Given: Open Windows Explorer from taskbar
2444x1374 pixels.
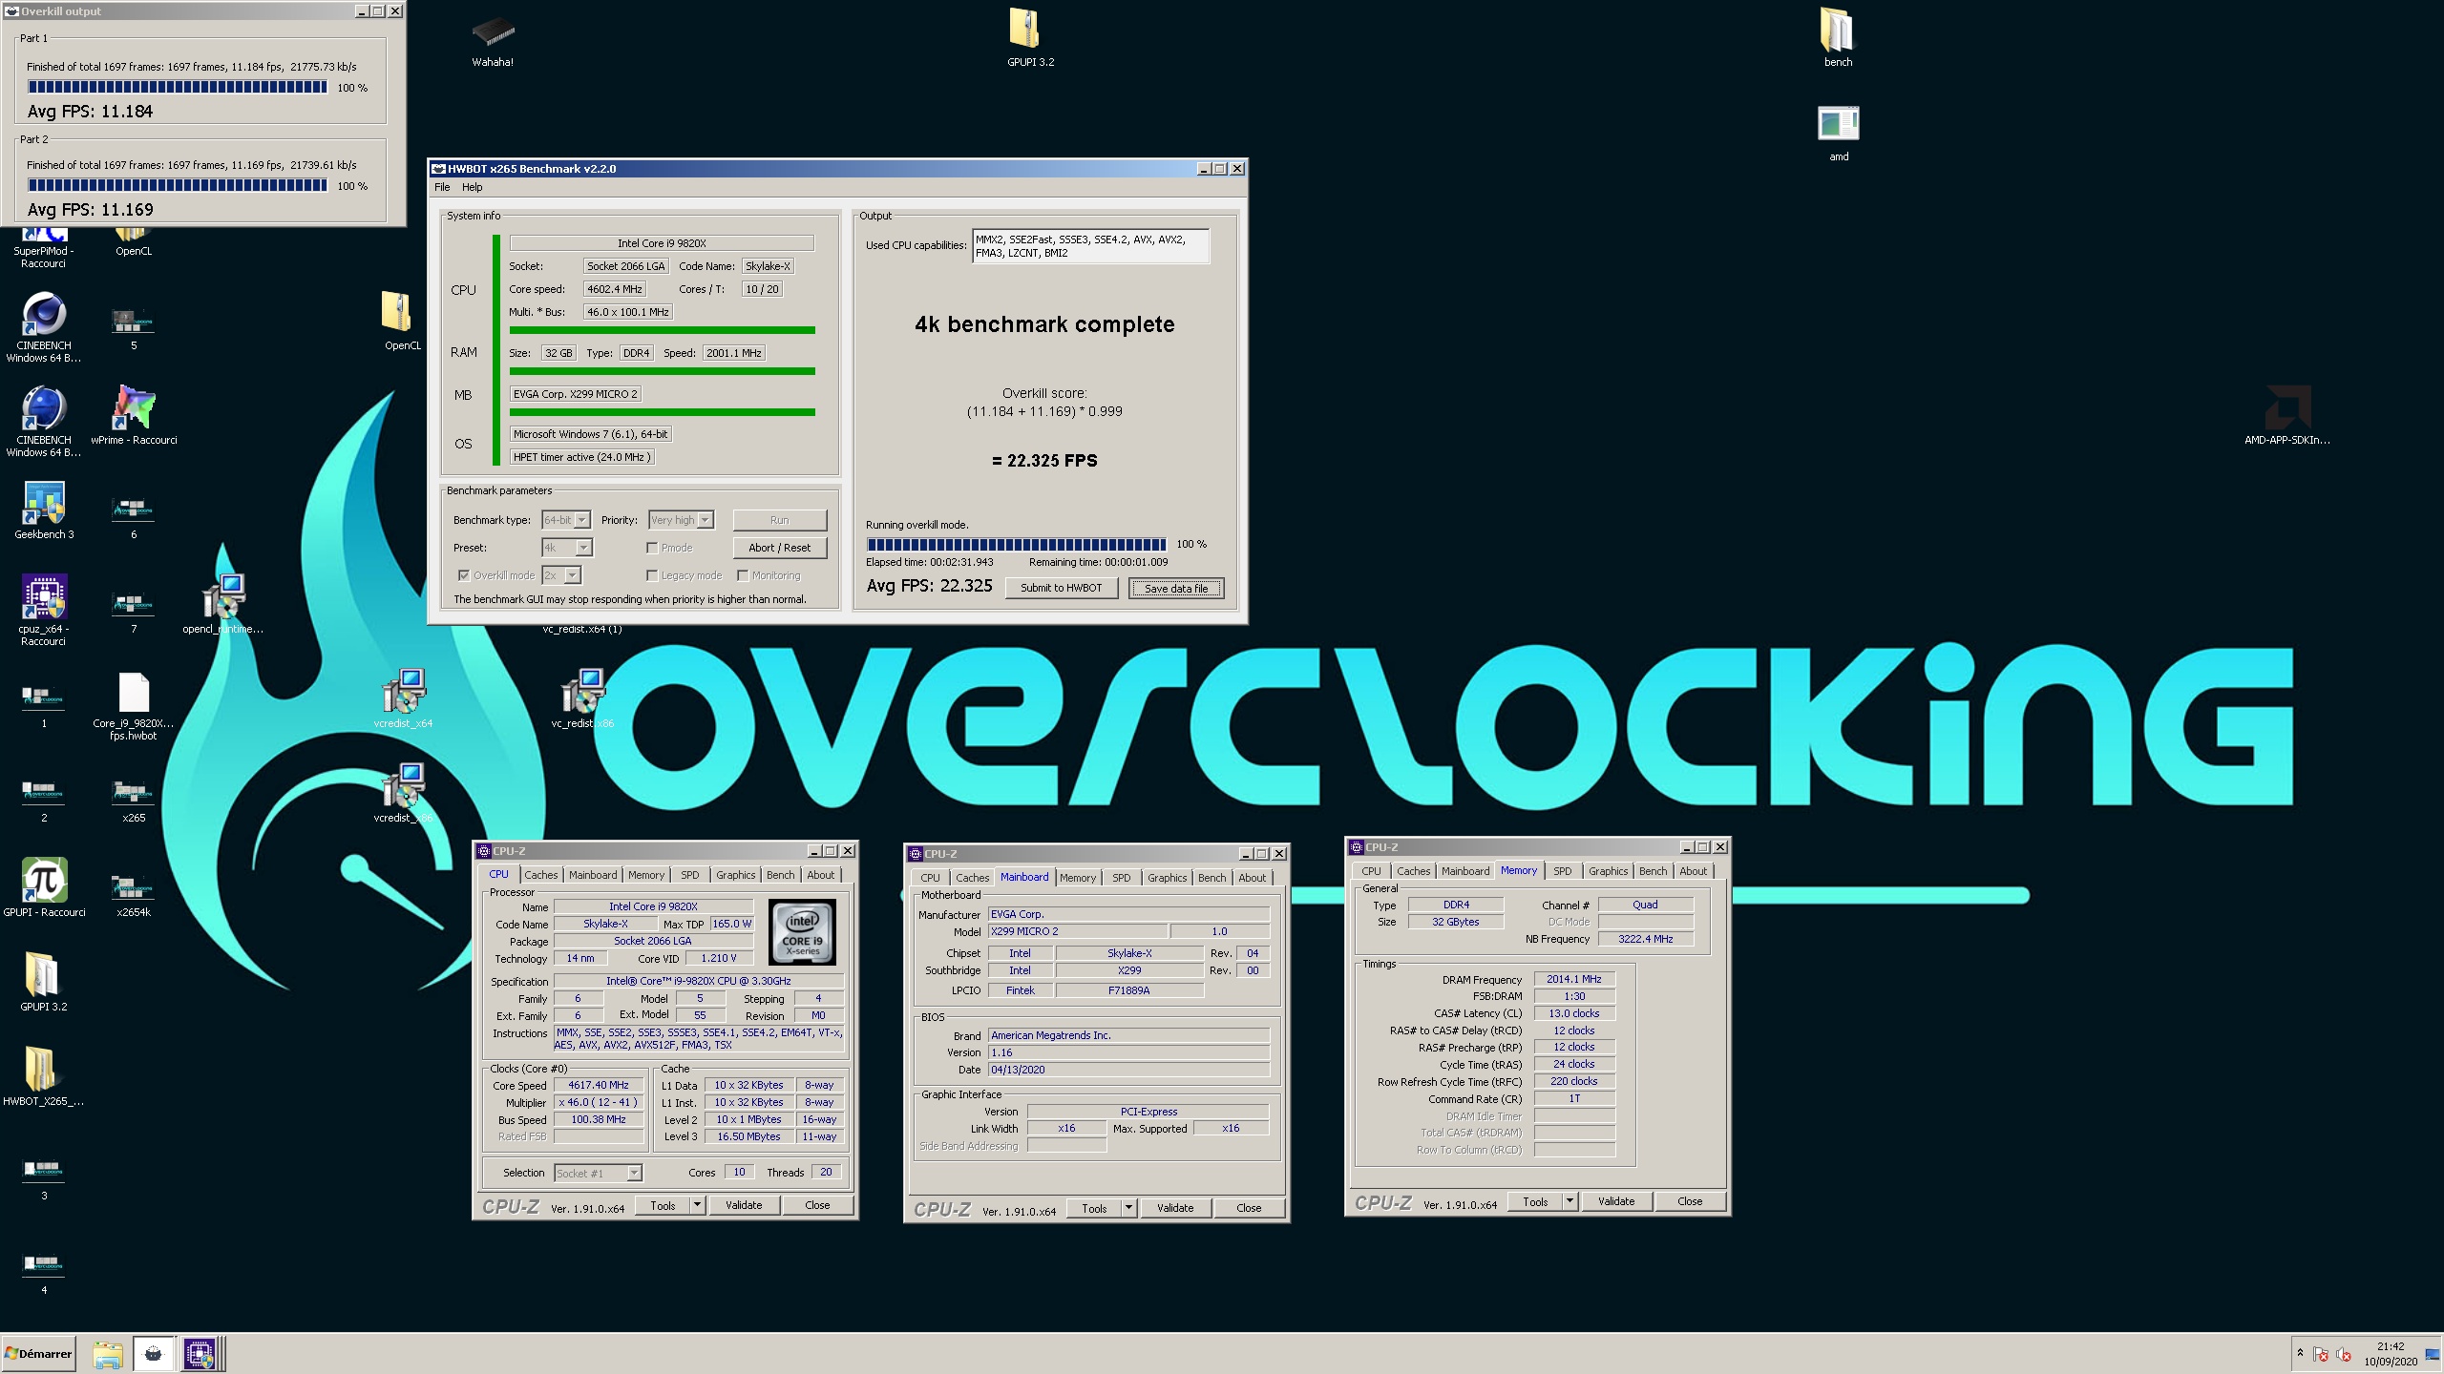Looking at the screenshot, I should [108, 1354].
